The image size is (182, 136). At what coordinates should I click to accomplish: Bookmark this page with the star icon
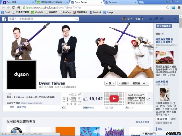click(x=167, y=8)
